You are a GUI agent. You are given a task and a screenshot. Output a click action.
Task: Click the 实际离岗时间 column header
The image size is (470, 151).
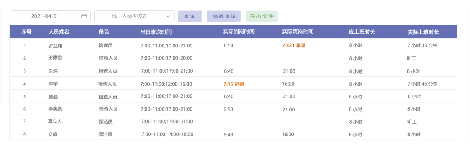(298, 32)
